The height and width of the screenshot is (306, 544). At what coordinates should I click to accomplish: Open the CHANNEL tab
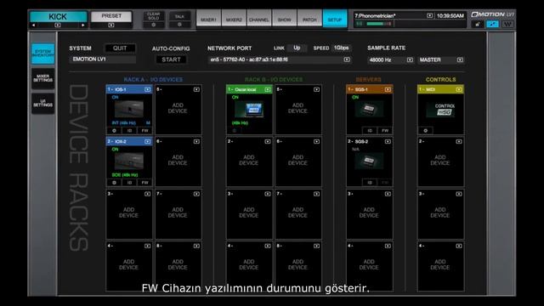(259, 18)
